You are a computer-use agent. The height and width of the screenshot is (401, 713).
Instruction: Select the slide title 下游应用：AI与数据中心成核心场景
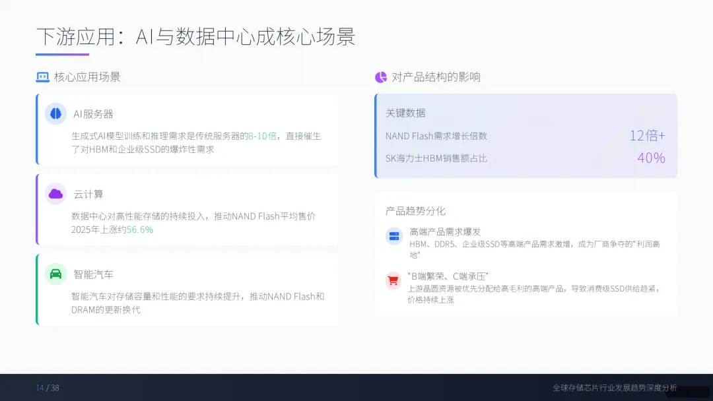(195, 36)
